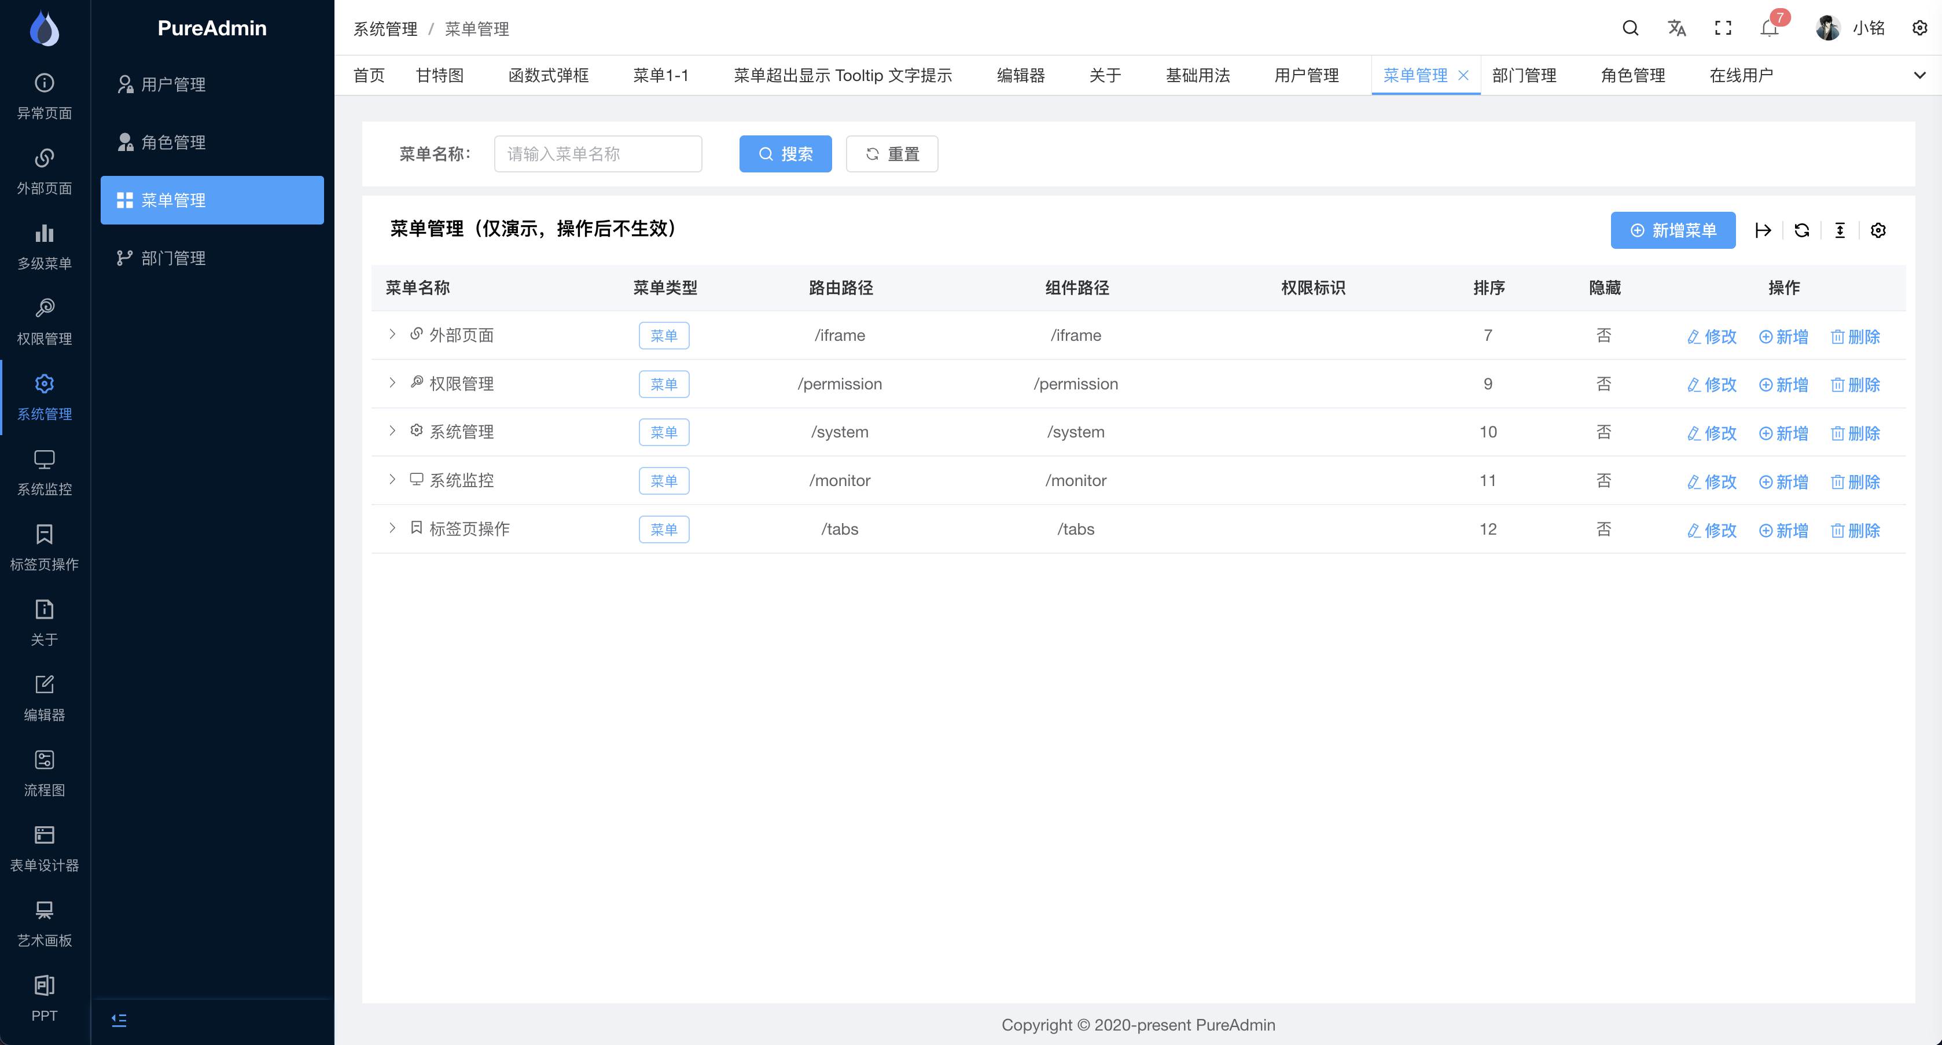
Task: Open the global search icon in the header
Action: click(x=1630, y=28)
